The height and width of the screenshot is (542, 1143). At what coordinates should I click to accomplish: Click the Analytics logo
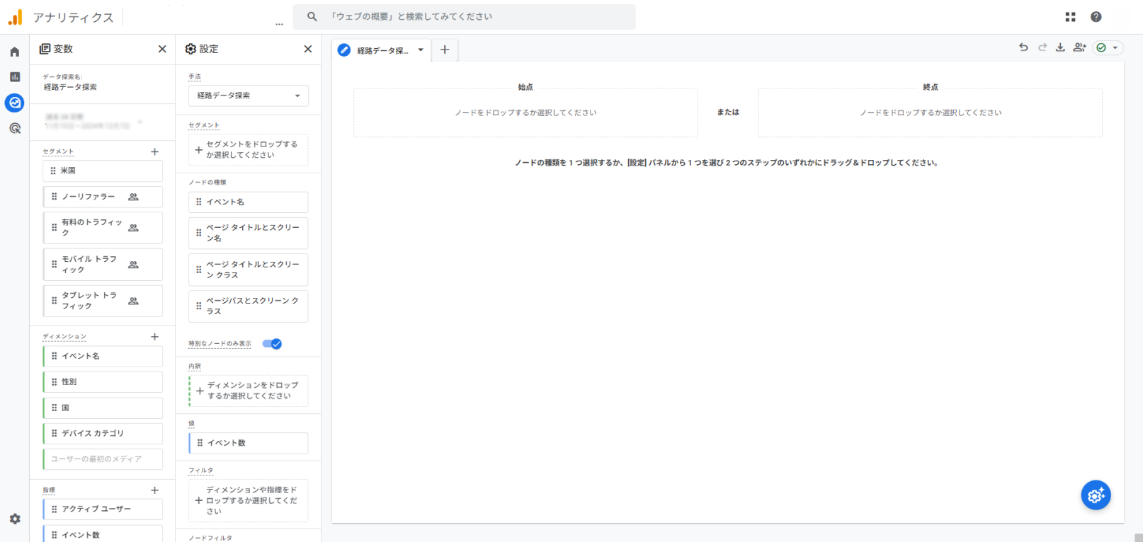pyautogui.click(x=16, y=17)
